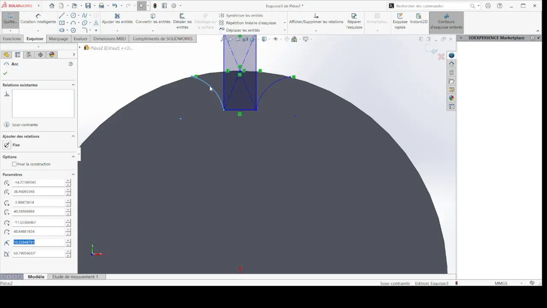Click radius value field 10.52948791
Image resolution: width=547 pixels, height=308 pixels.
[x=38, y=242]
